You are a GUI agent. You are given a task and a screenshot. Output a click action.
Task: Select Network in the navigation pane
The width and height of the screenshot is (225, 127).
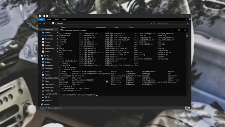[x=46, y=104]
